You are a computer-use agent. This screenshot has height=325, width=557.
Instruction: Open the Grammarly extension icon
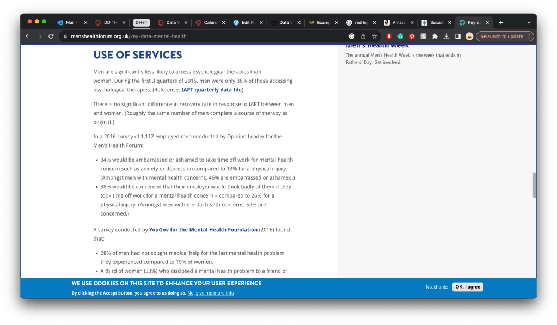point(400,36)
